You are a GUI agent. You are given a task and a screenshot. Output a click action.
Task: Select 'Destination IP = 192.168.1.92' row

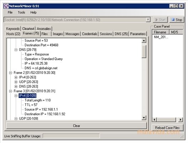[45, 114]
